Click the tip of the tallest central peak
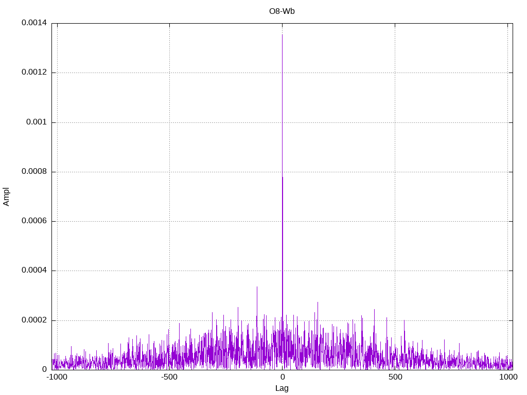 pos(282,34)
